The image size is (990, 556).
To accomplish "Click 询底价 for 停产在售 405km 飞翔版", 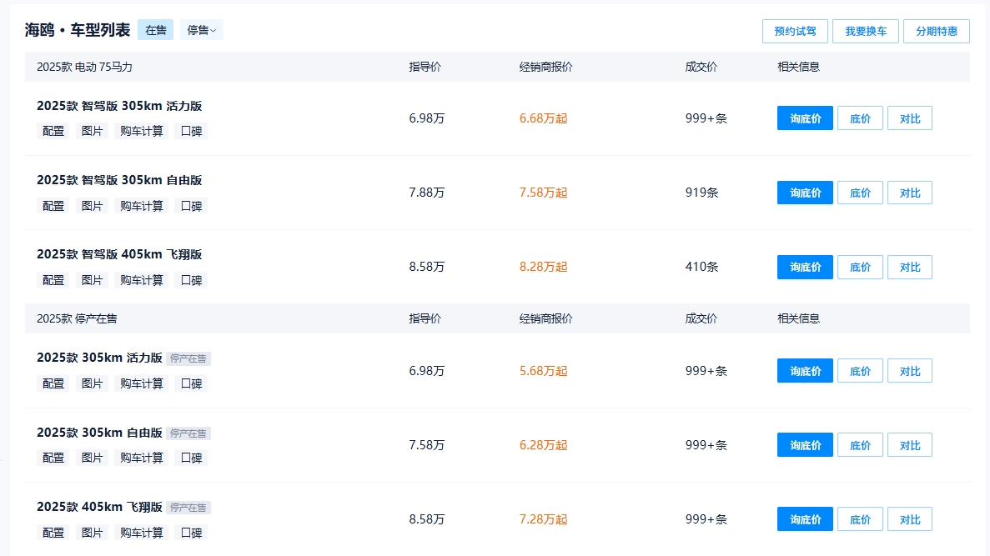I will point(805,519).
